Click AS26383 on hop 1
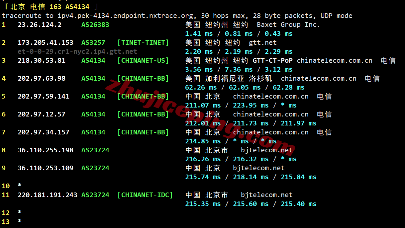The image size is (405, 228). point(95,25)
